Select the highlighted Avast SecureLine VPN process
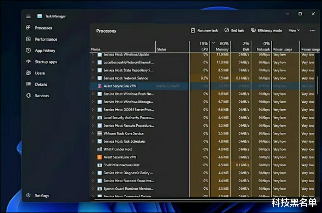Screen dimensions: 322x213 pos(203,86)
